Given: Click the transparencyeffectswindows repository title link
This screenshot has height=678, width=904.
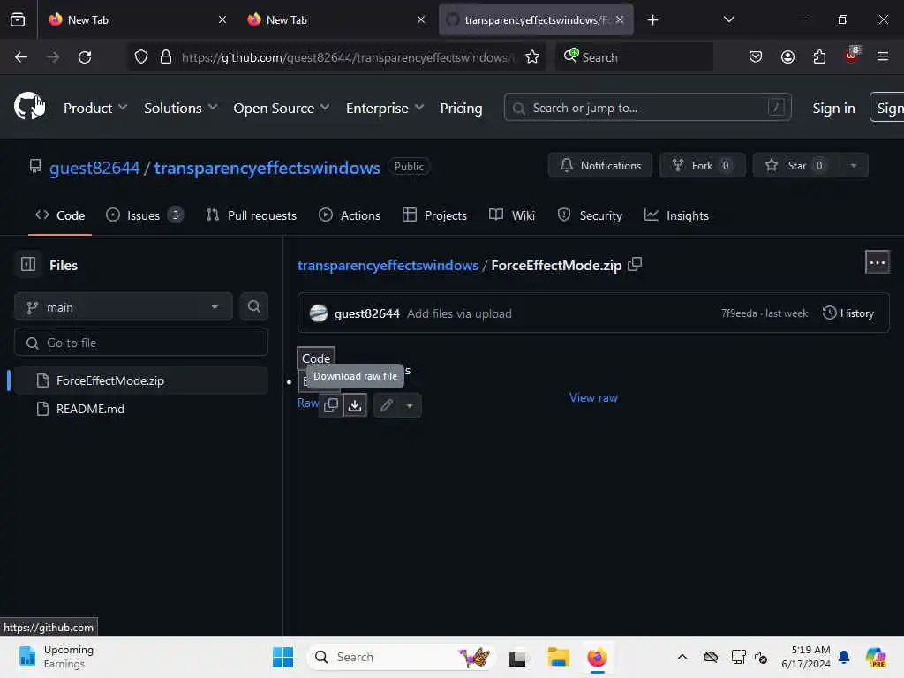Looking at the screenshot, I should 267,168.
